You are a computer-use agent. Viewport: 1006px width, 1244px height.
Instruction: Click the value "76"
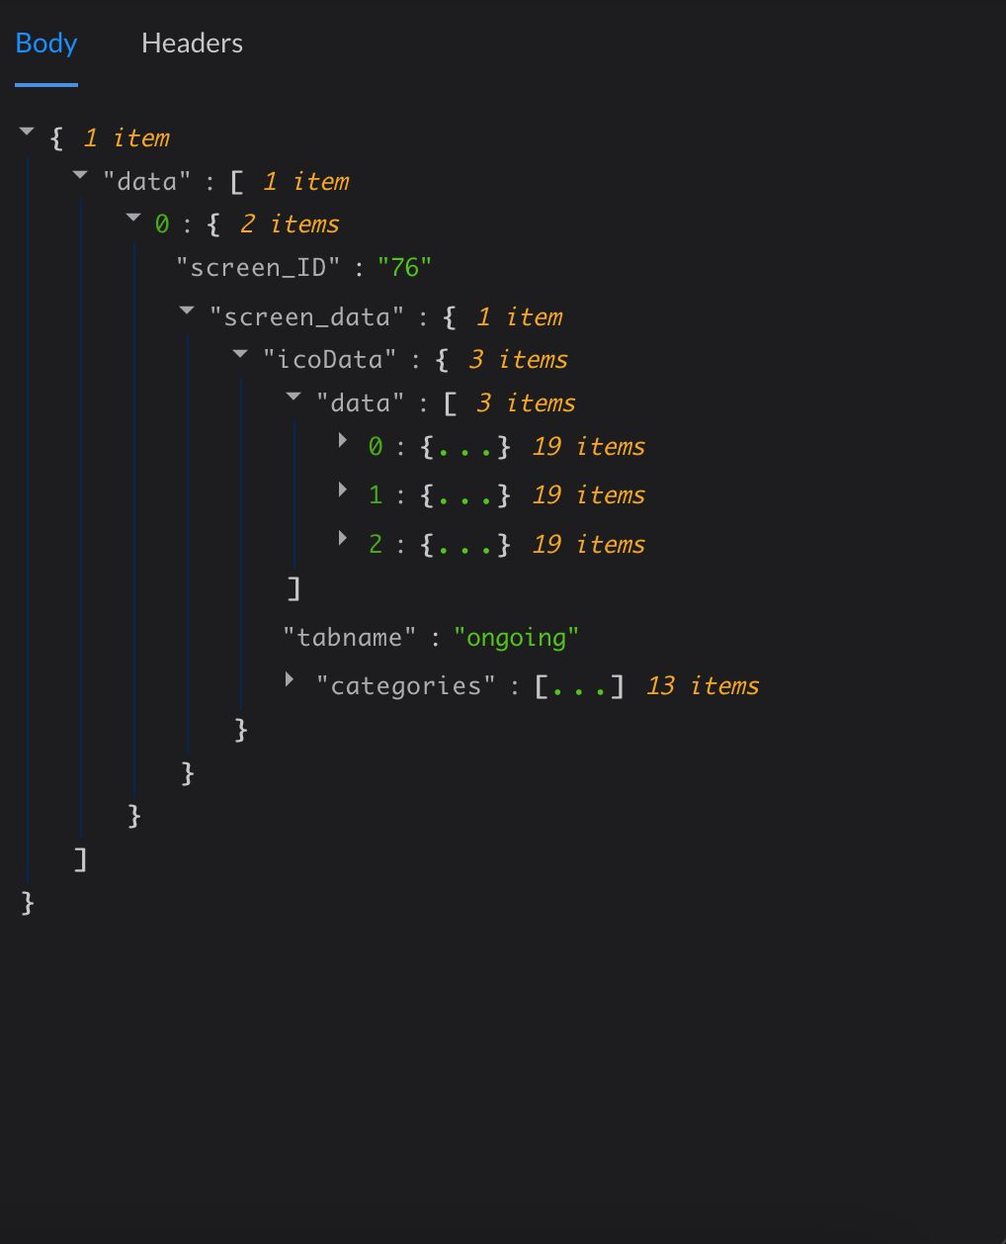405,267
